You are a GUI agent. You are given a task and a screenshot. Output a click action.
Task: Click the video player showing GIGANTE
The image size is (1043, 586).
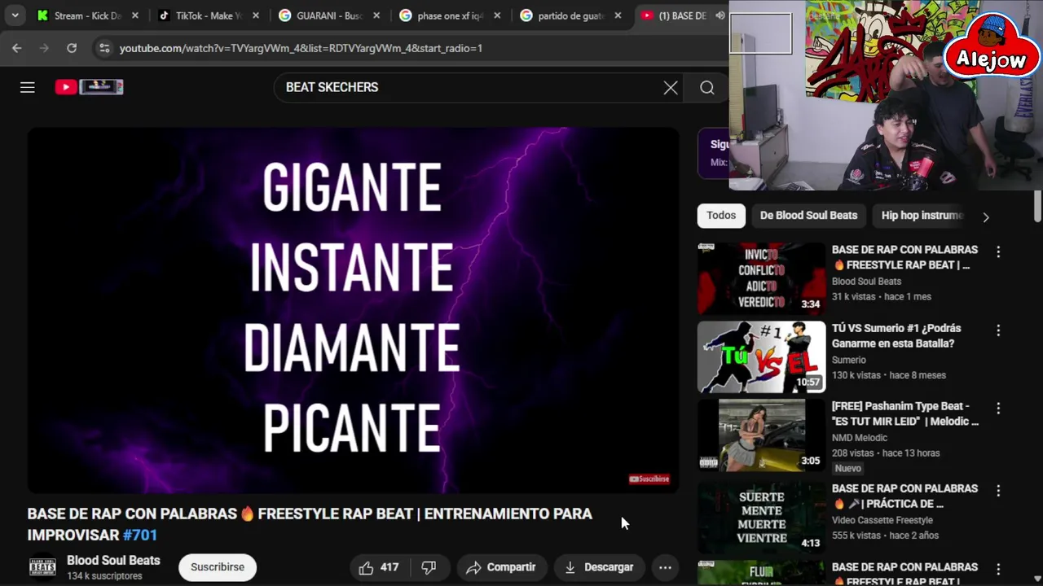[x=353, y=310]
